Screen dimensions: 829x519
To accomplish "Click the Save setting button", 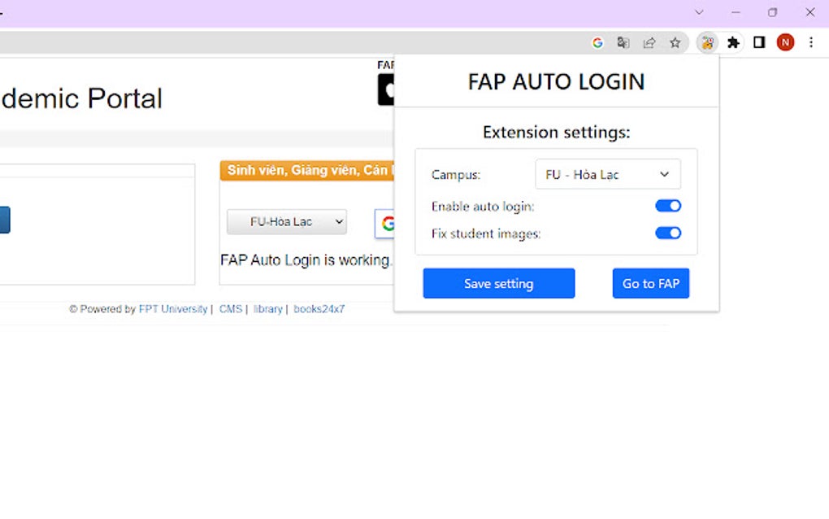I will pos(498,283).
